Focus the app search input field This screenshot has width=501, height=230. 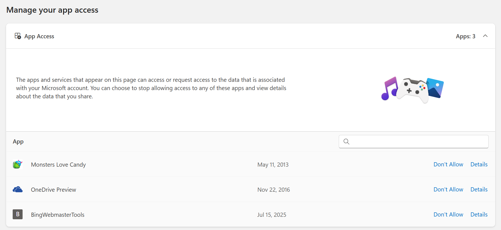pos(414,142)
